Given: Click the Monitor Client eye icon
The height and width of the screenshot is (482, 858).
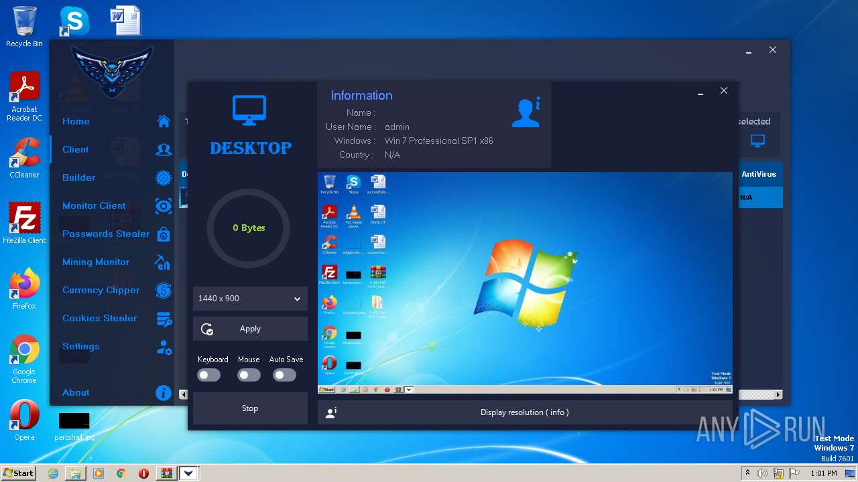Looking at the screenshot, I should click(x=164, y=206).
